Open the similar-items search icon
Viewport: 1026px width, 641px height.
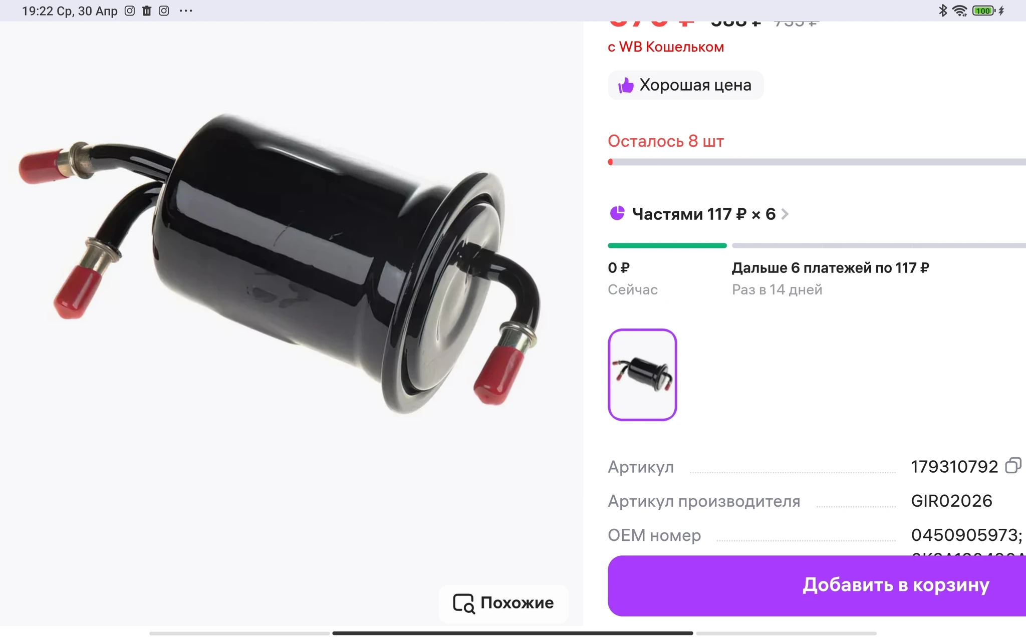[x=463, y=603]
